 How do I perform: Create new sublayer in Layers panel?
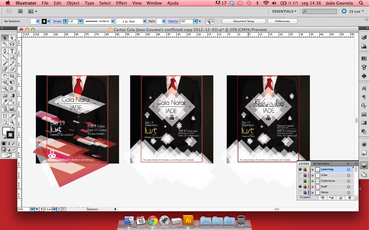[x=332, y=198]
